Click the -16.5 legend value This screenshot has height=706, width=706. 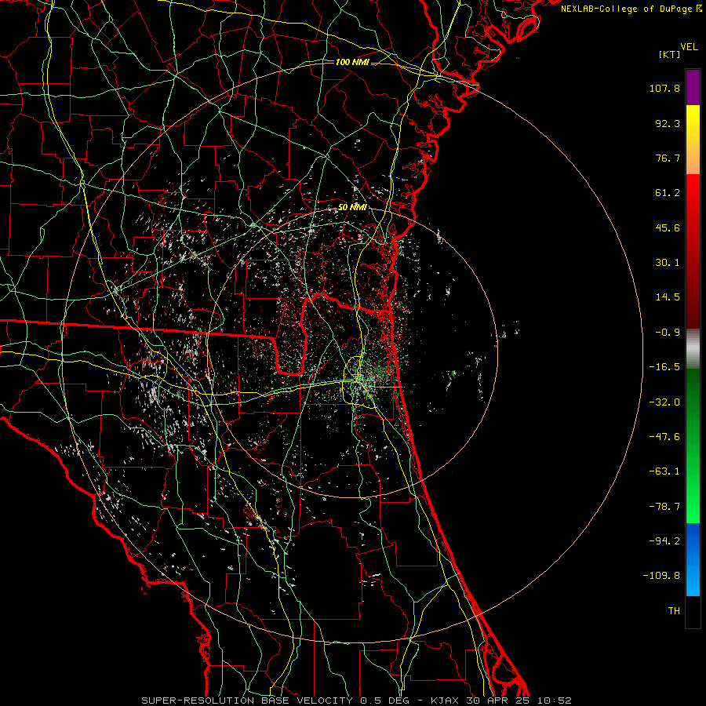[664, 367]
